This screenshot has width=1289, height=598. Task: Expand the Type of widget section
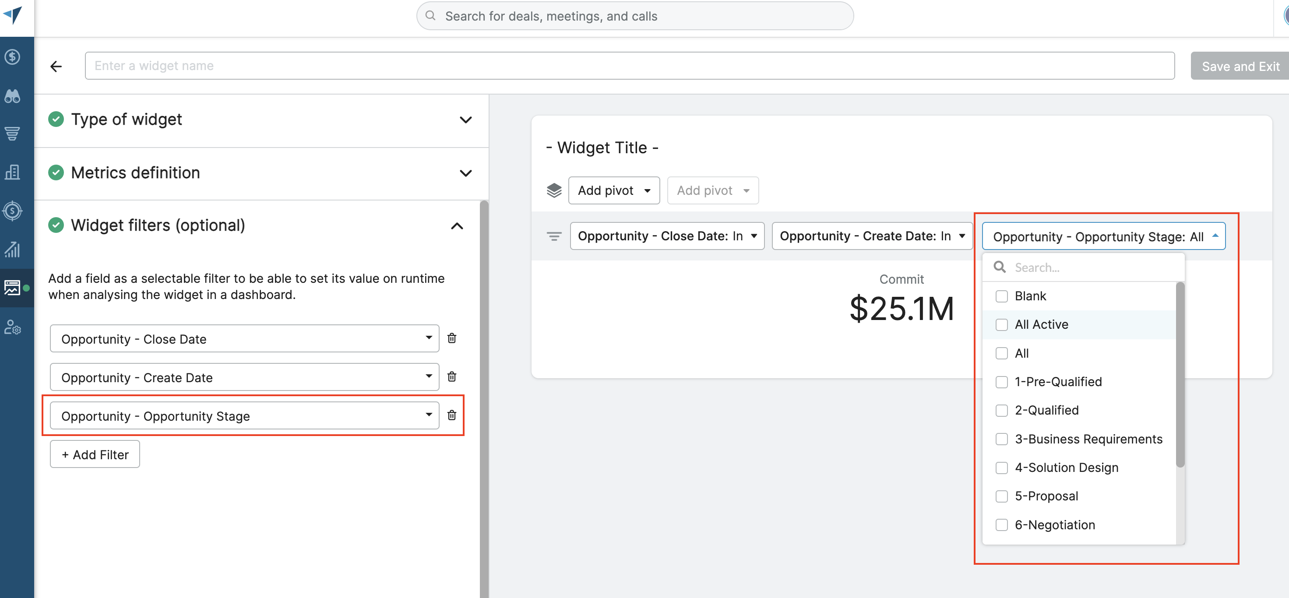tap(465, 120)
